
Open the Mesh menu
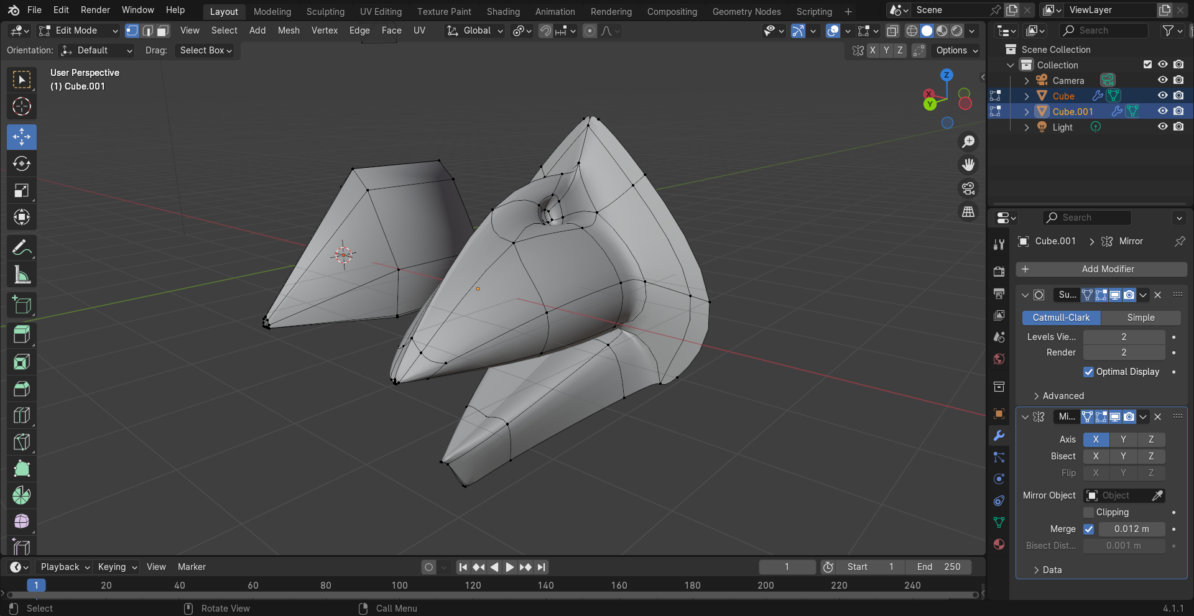[289, 30]
